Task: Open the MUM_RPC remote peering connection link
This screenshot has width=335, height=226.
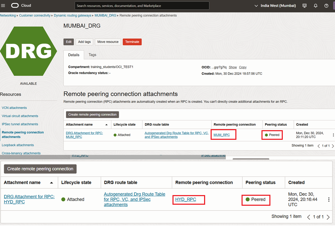Action: tap(222, 135)
